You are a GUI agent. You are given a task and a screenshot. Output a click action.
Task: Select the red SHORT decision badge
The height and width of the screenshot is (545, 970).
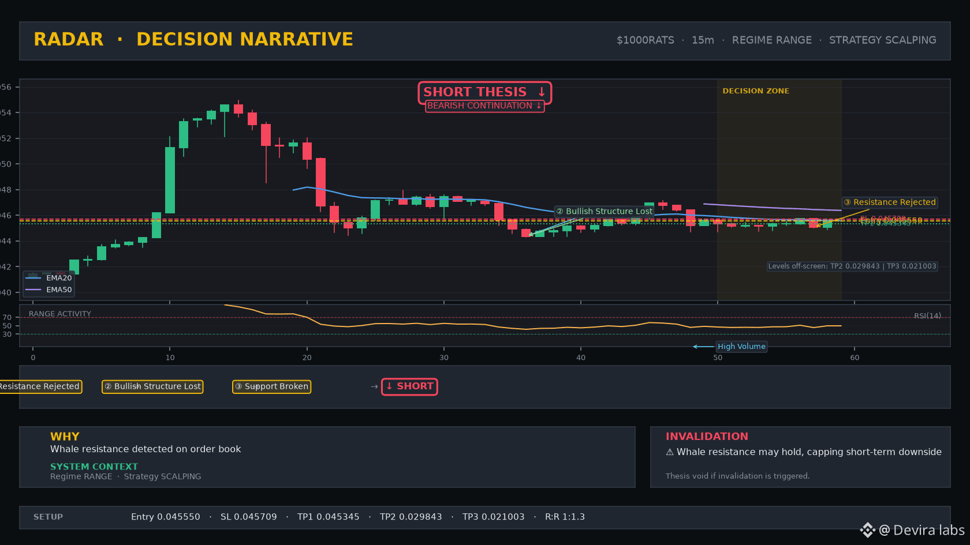click(409, 386)
